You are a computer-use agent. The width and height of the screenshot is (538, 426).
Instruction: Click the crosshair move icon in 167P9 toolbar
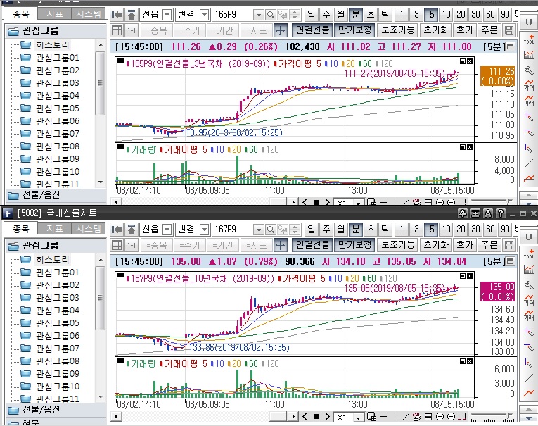pos(281,245)
